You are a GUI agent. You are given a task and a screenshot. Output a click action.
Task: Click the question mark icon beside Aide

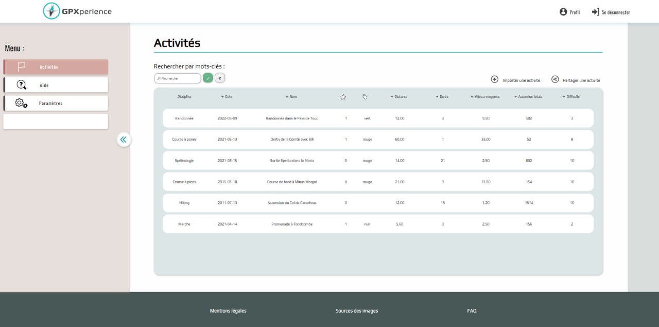coord(21,84)
